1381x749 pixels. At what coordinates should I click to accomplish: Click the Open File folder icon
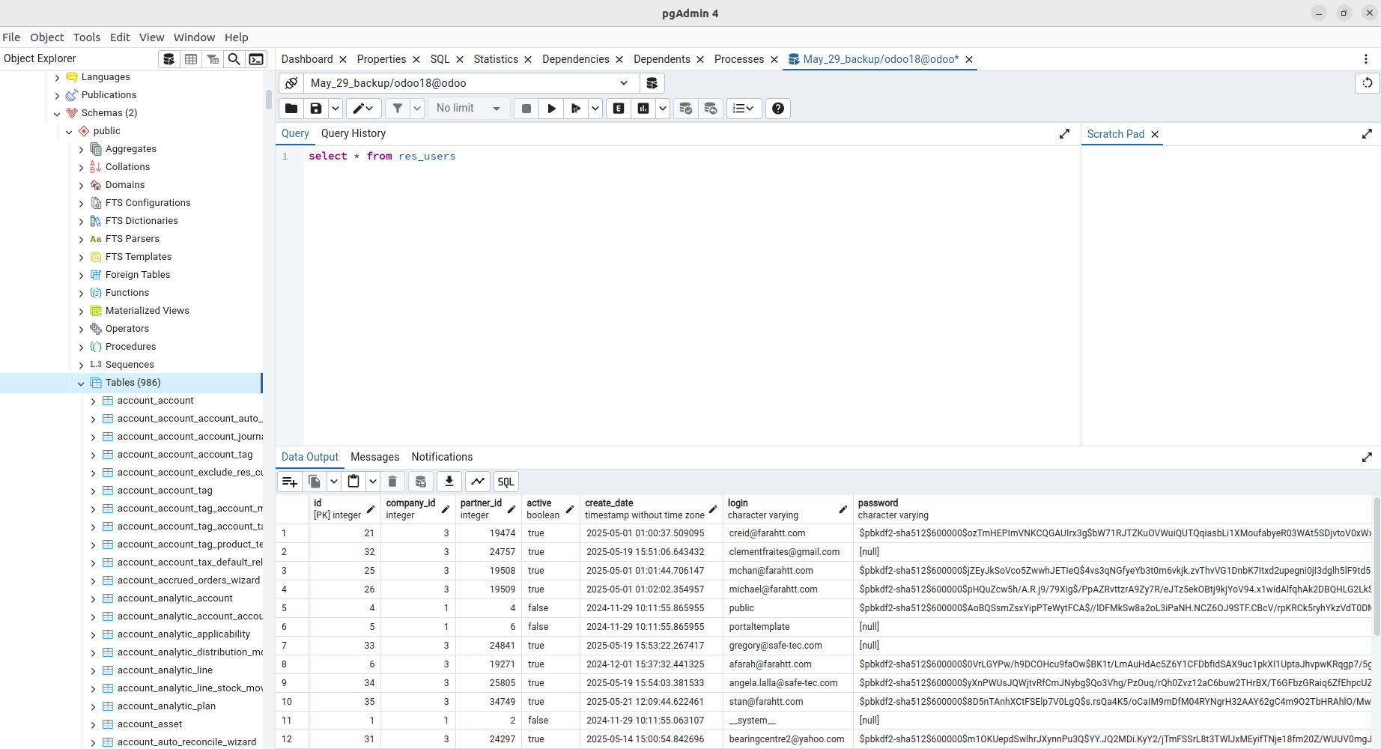pyautogui.click(x=291, y=109)
